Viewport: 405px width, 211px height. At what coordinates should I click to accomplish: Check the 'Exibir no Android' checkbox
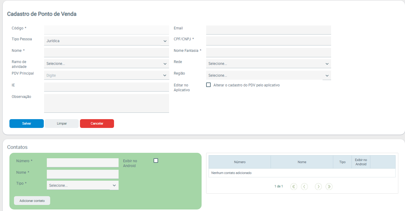[156, 161]
